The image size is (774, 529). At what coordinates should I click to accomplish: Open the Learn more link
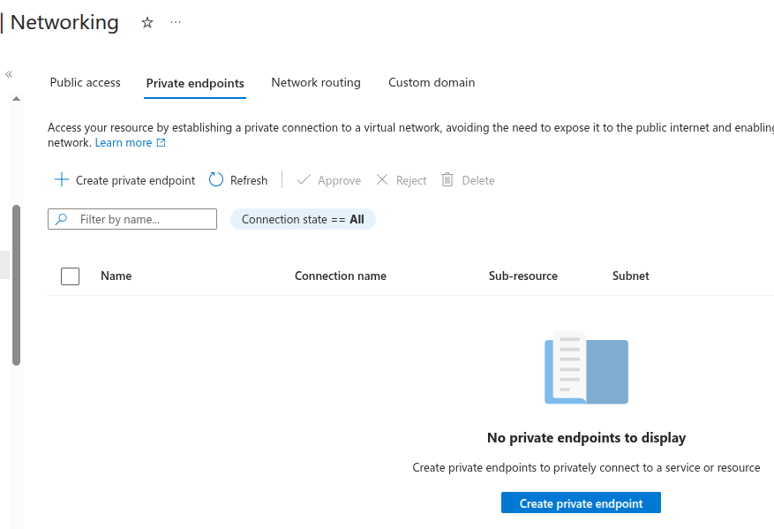pos(123,142)
